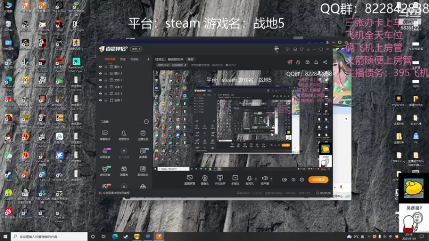Open the 房管助手 tool icon
The width and height of the screenshot is (429, 241).
[124, 135]
